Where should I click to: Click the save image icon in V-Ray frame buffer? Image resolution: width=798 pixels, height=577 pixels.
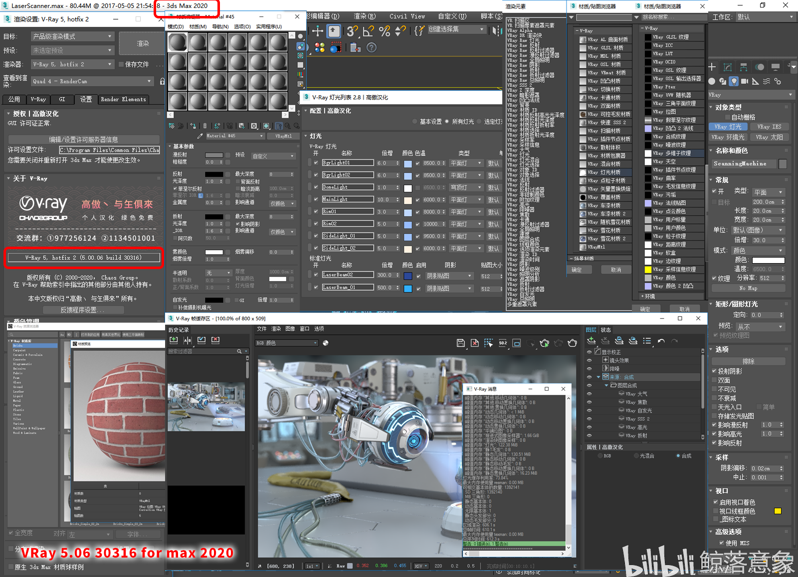pyautogui.click(x=461, y=343)
